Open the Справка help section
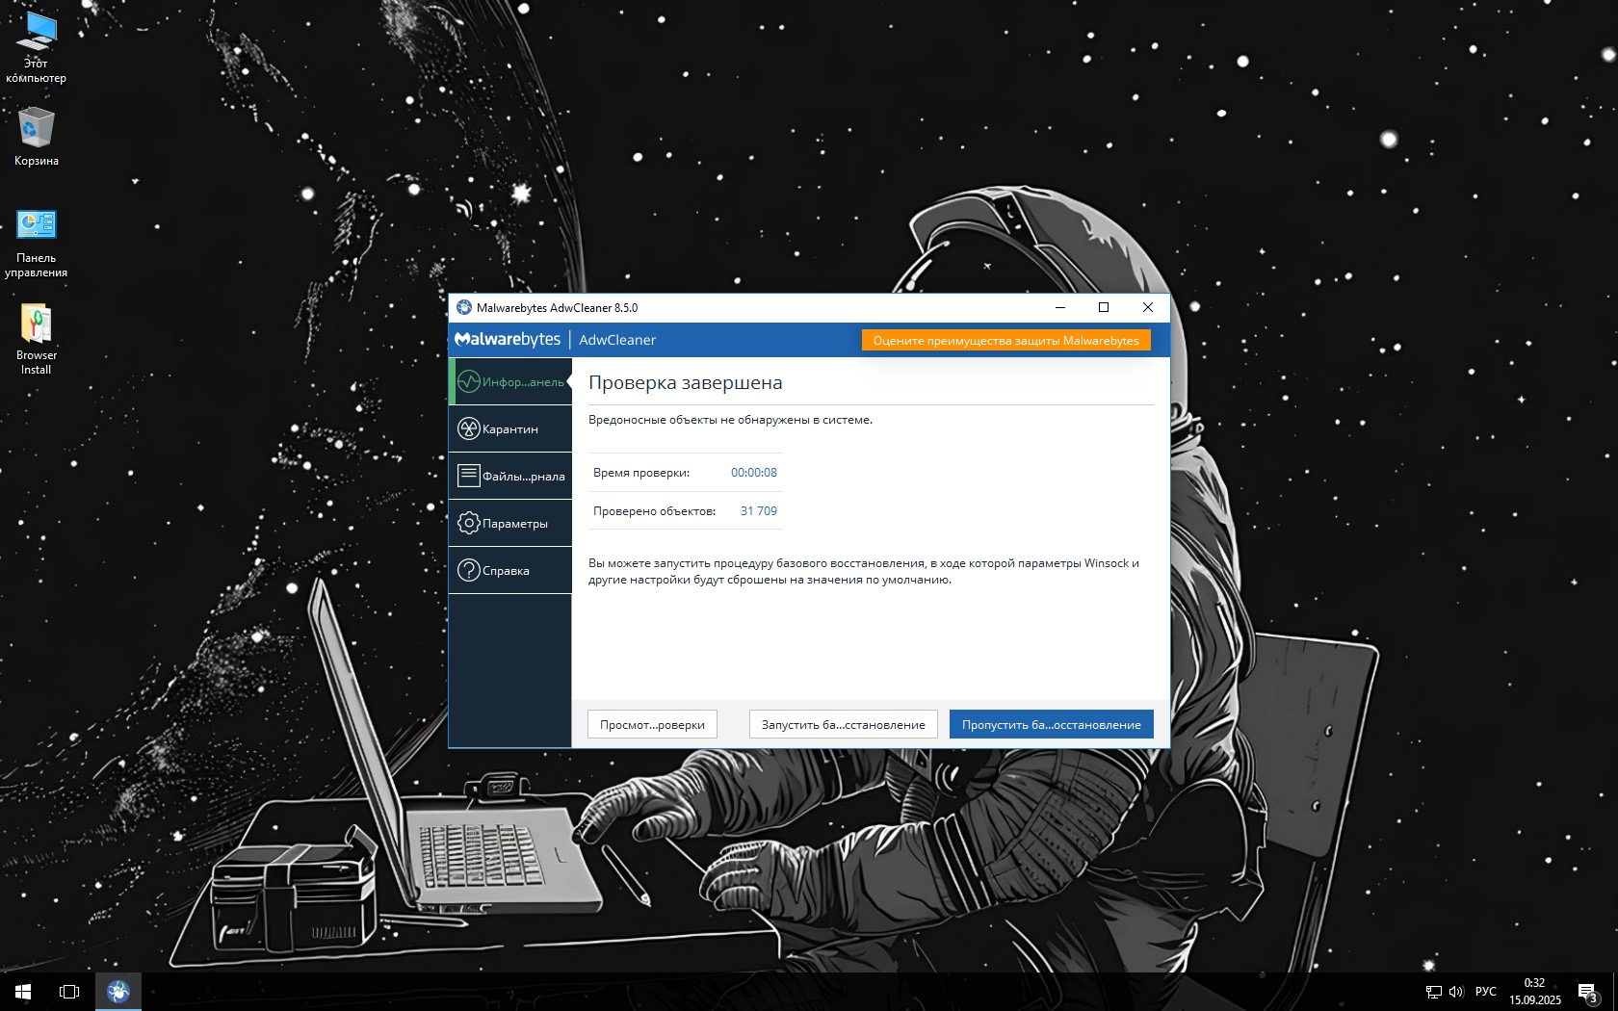The height and width of the screenshot is (1011, 1618). [510, 571]
